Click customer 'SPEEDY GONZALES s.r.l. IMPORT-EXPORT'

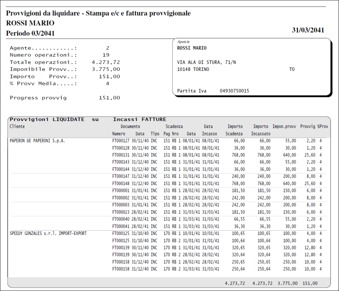tap(48, 234)
